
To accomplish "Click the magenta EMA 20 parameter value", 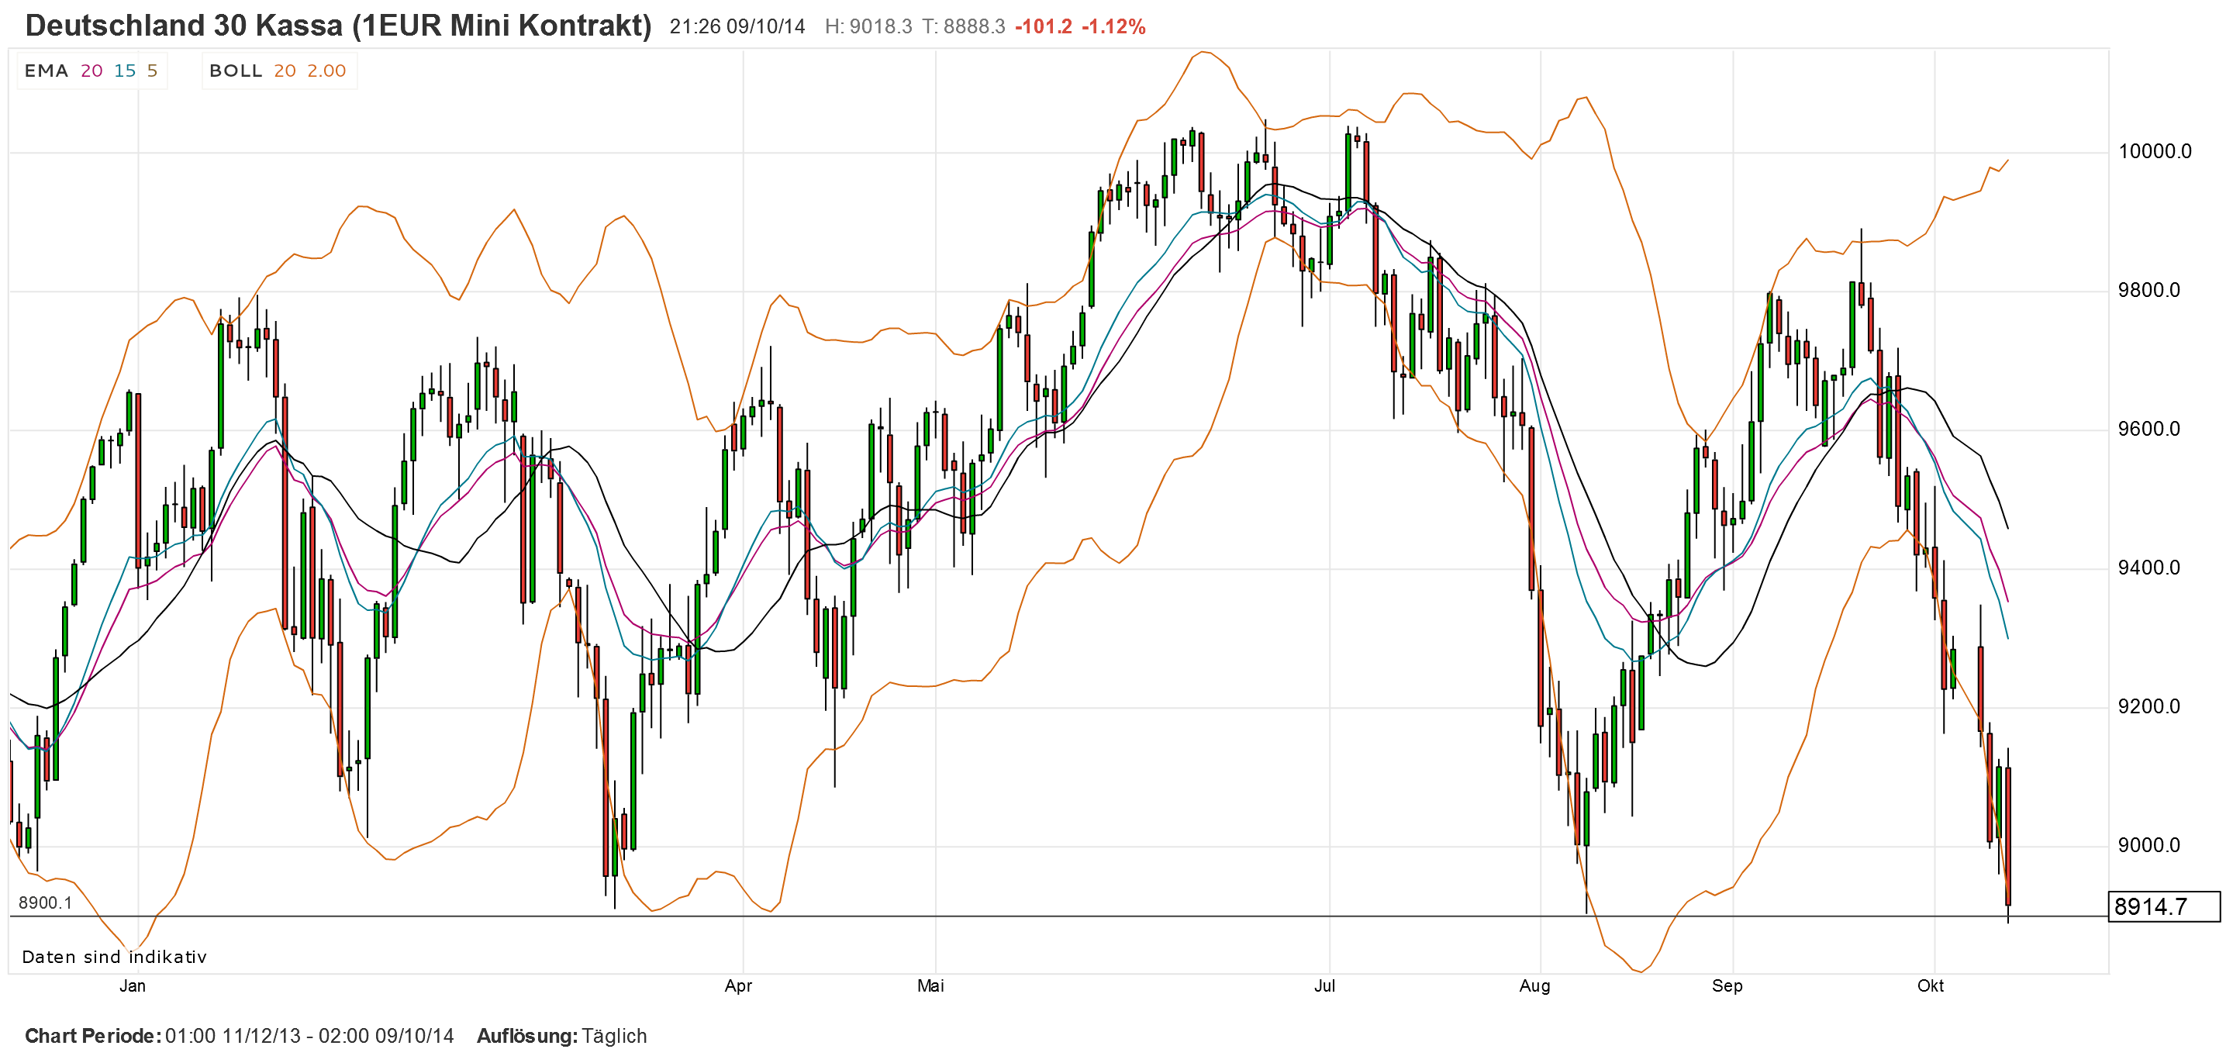I will point(92,71).
